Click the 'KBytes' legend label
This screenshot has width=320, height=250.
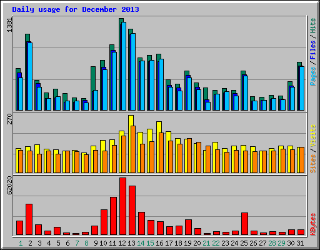pos(312,224)
